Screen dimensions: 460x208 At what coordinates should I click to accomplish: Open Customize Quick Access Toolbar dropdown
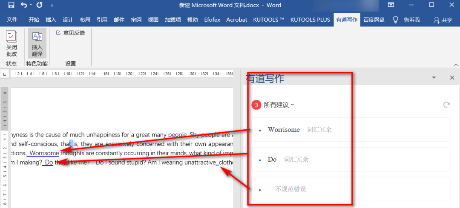(52, 5)
